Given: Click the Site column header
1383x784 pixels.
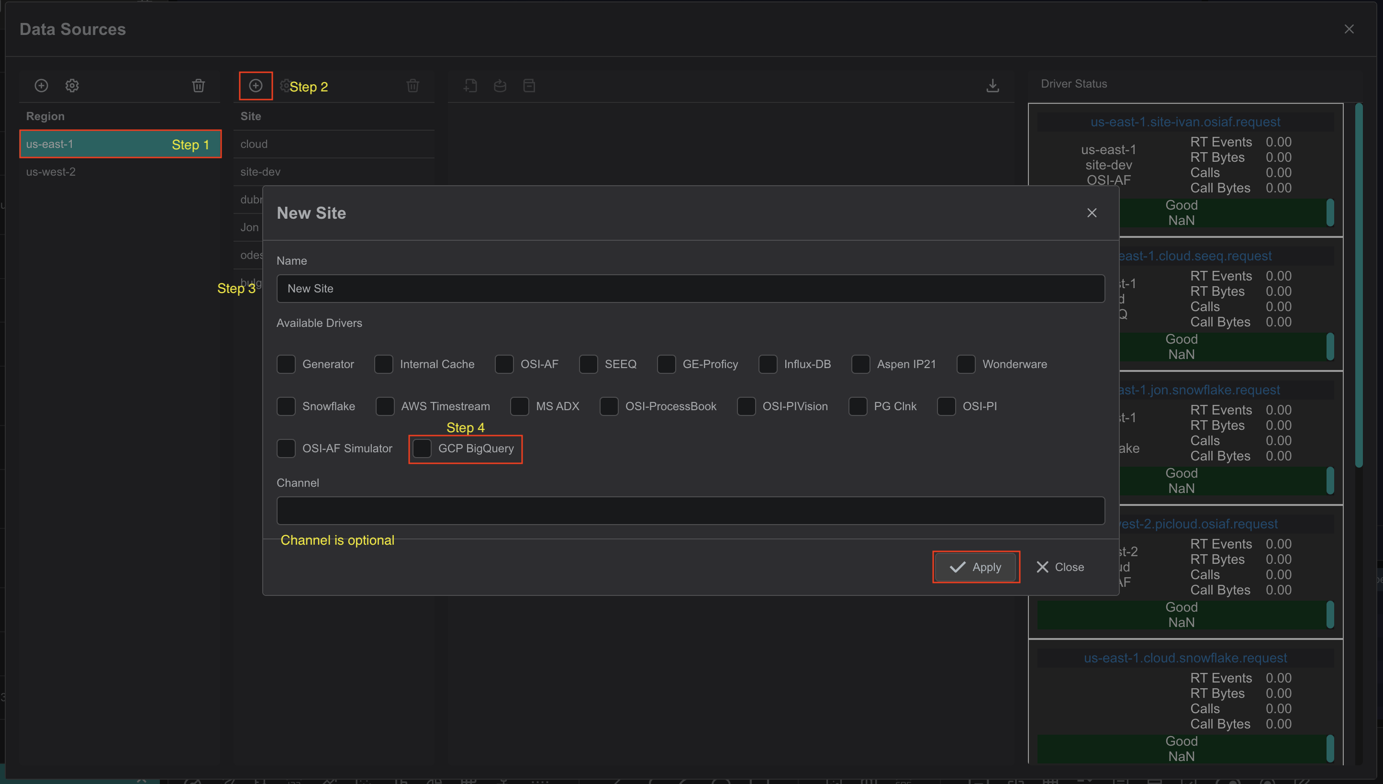Looking at the screenshot, I should (250, 116).
